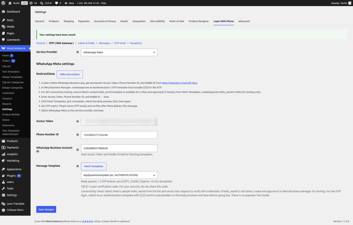
Task: Collapse the admin sidebar menu
Action: click(15, 210)
